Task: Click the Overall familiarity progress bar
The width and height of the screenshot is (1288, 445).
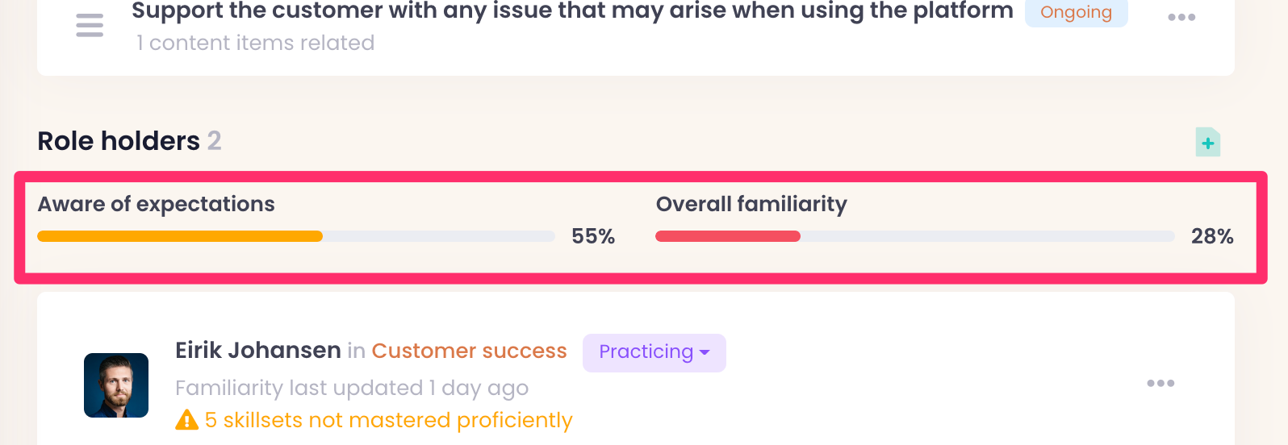Action: [x=914, y=236]
